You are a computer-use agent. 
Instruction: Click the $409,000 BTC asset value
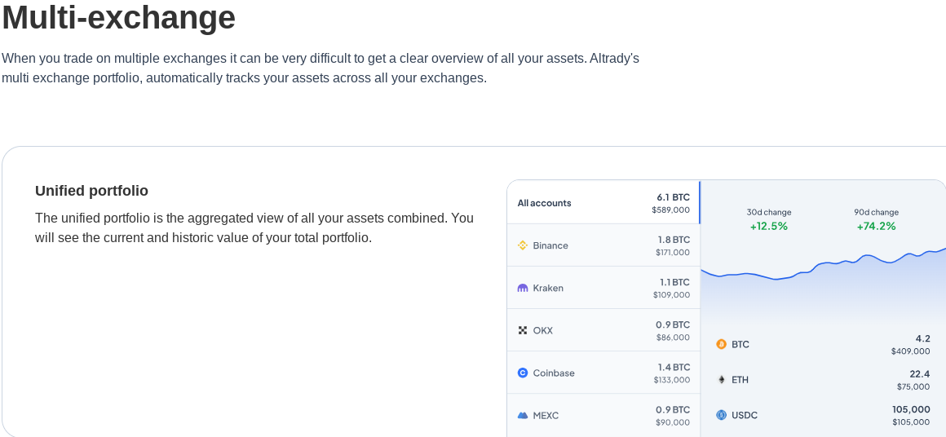(x=910, y=351)
